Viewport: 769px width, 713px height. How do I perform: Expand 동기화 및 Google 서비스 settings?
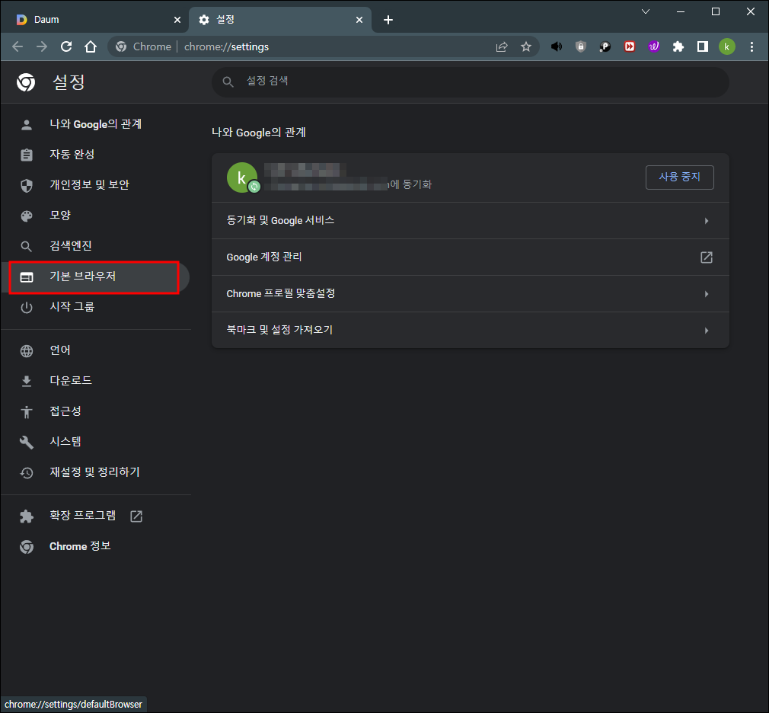(x=470, y=220)
